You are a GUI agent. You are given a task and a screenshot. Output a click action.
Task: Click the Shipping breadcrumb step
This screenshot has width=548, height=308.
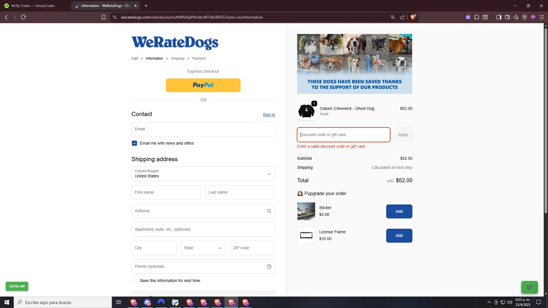pos(178,58)
